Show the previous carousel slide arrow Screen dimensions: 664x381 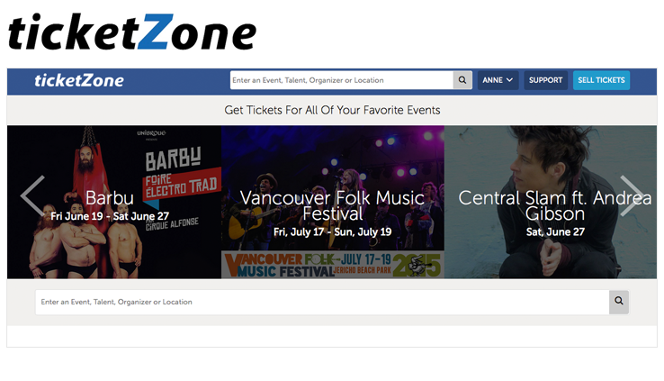click(x=33, y=195)
